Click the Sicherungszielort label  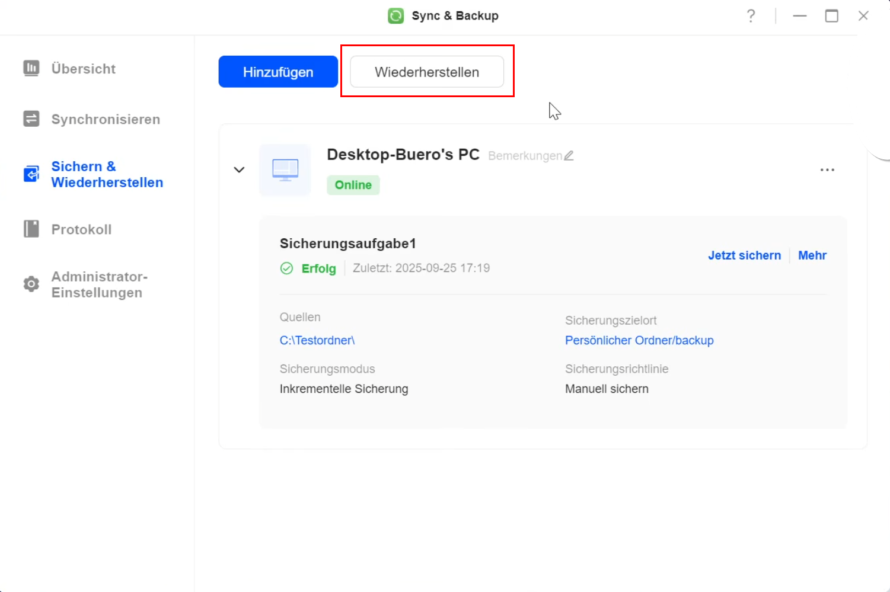[x=611, y=321]
